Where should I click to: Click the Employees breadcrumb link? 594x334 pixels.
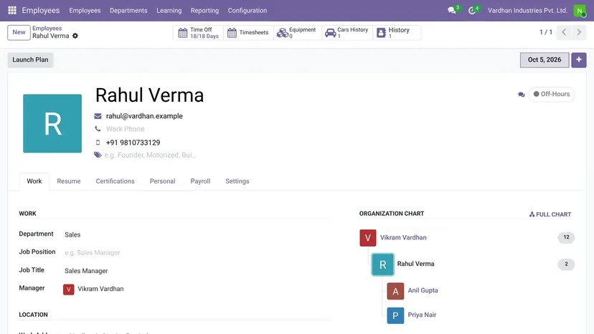[47, 29]
